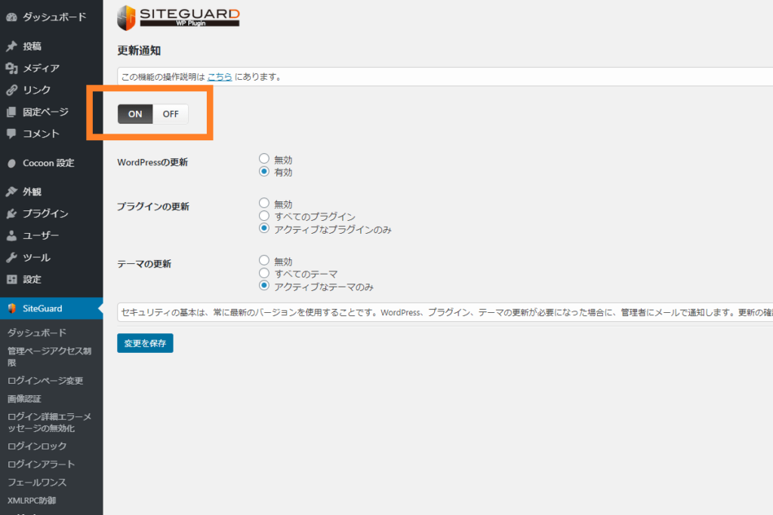Open Media via the メディア icon

[11, 68]
